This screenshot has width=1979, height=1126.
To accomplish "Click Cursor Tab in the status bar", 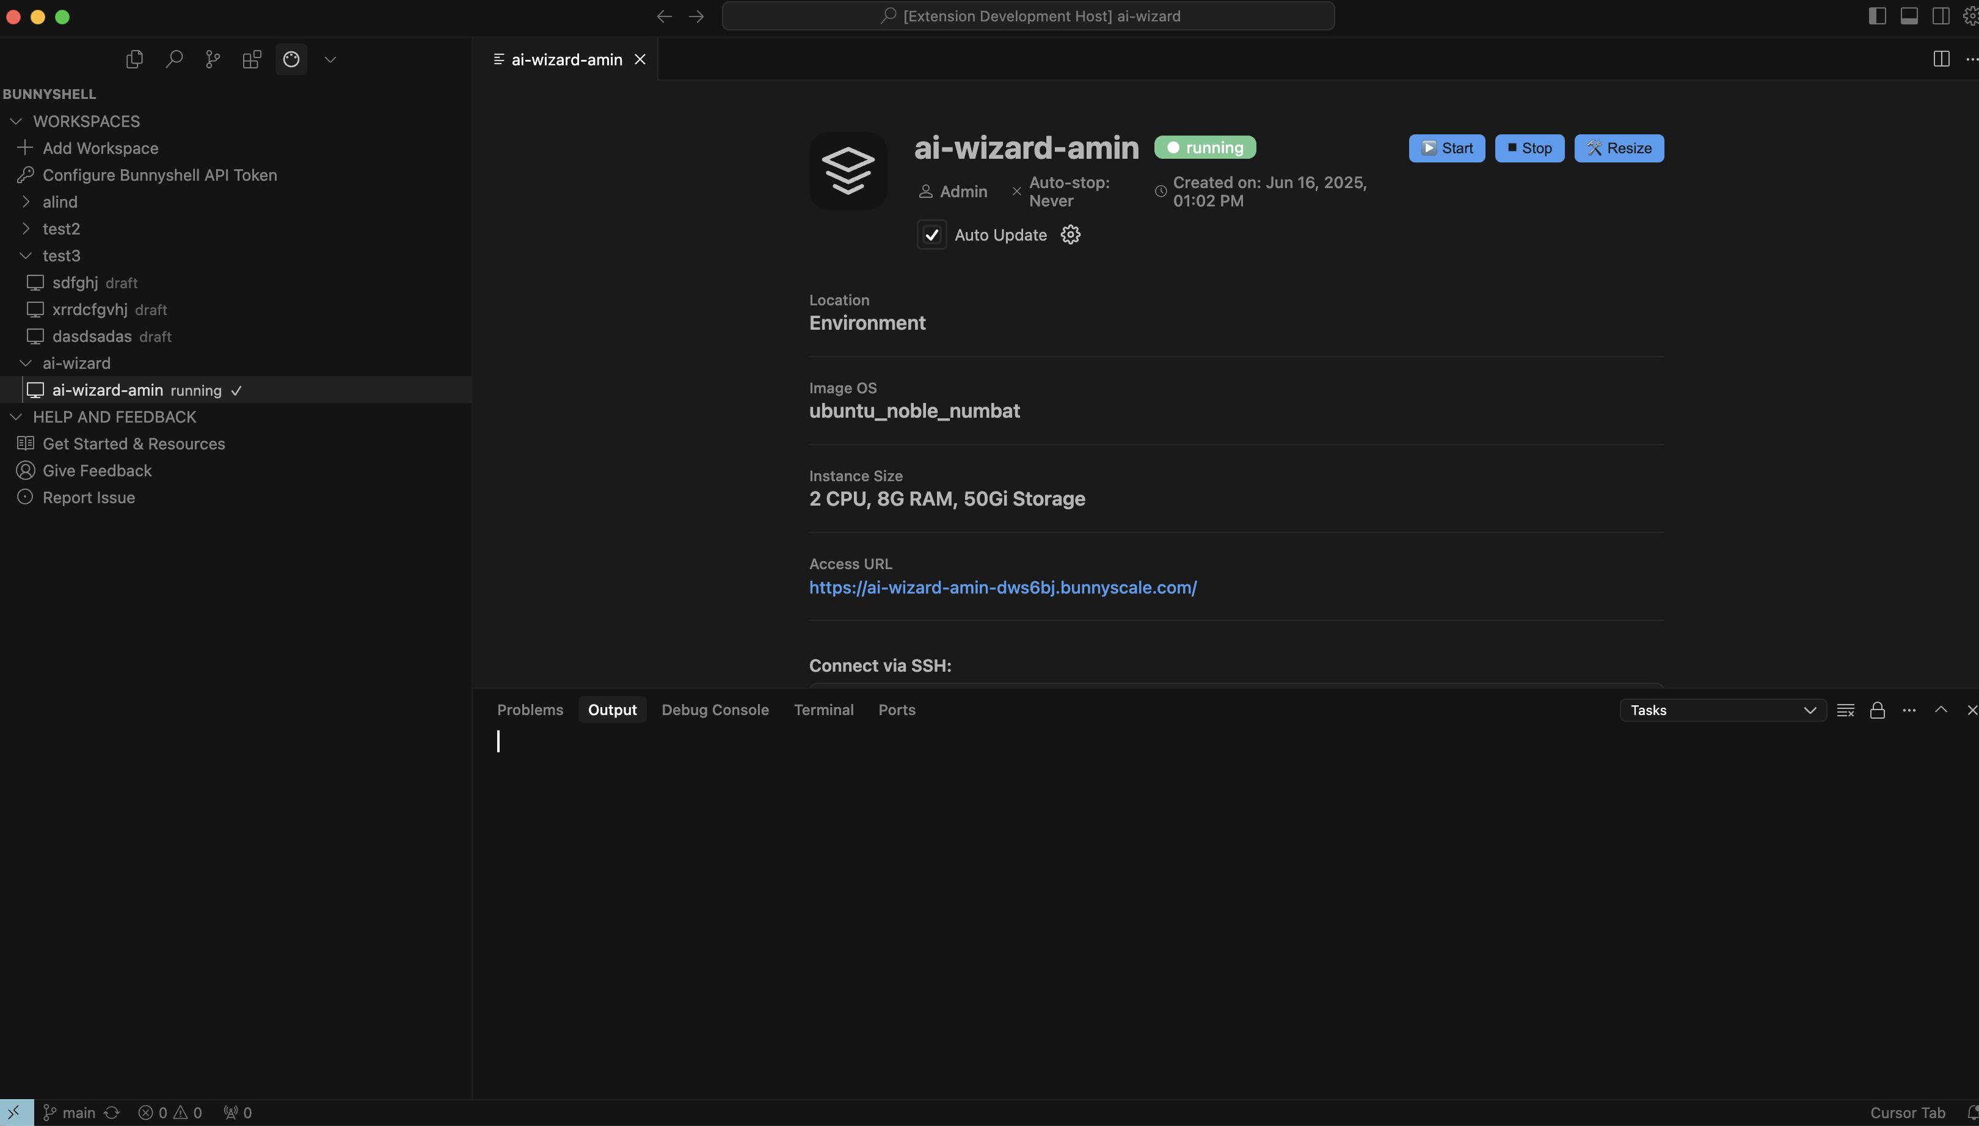I will pyautogui.click(x=1907, y=1113).
